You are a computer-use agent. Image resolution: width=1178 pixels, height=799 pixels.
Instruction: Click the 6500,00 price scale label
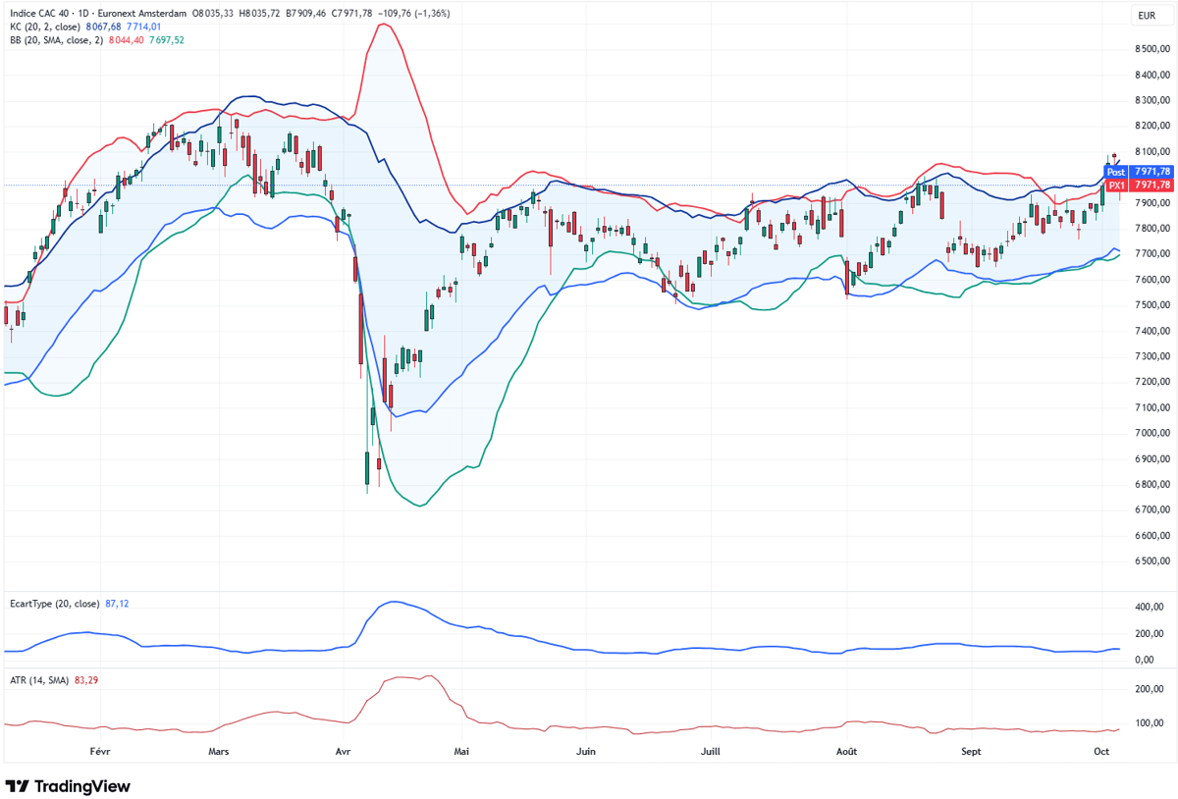1151,561
